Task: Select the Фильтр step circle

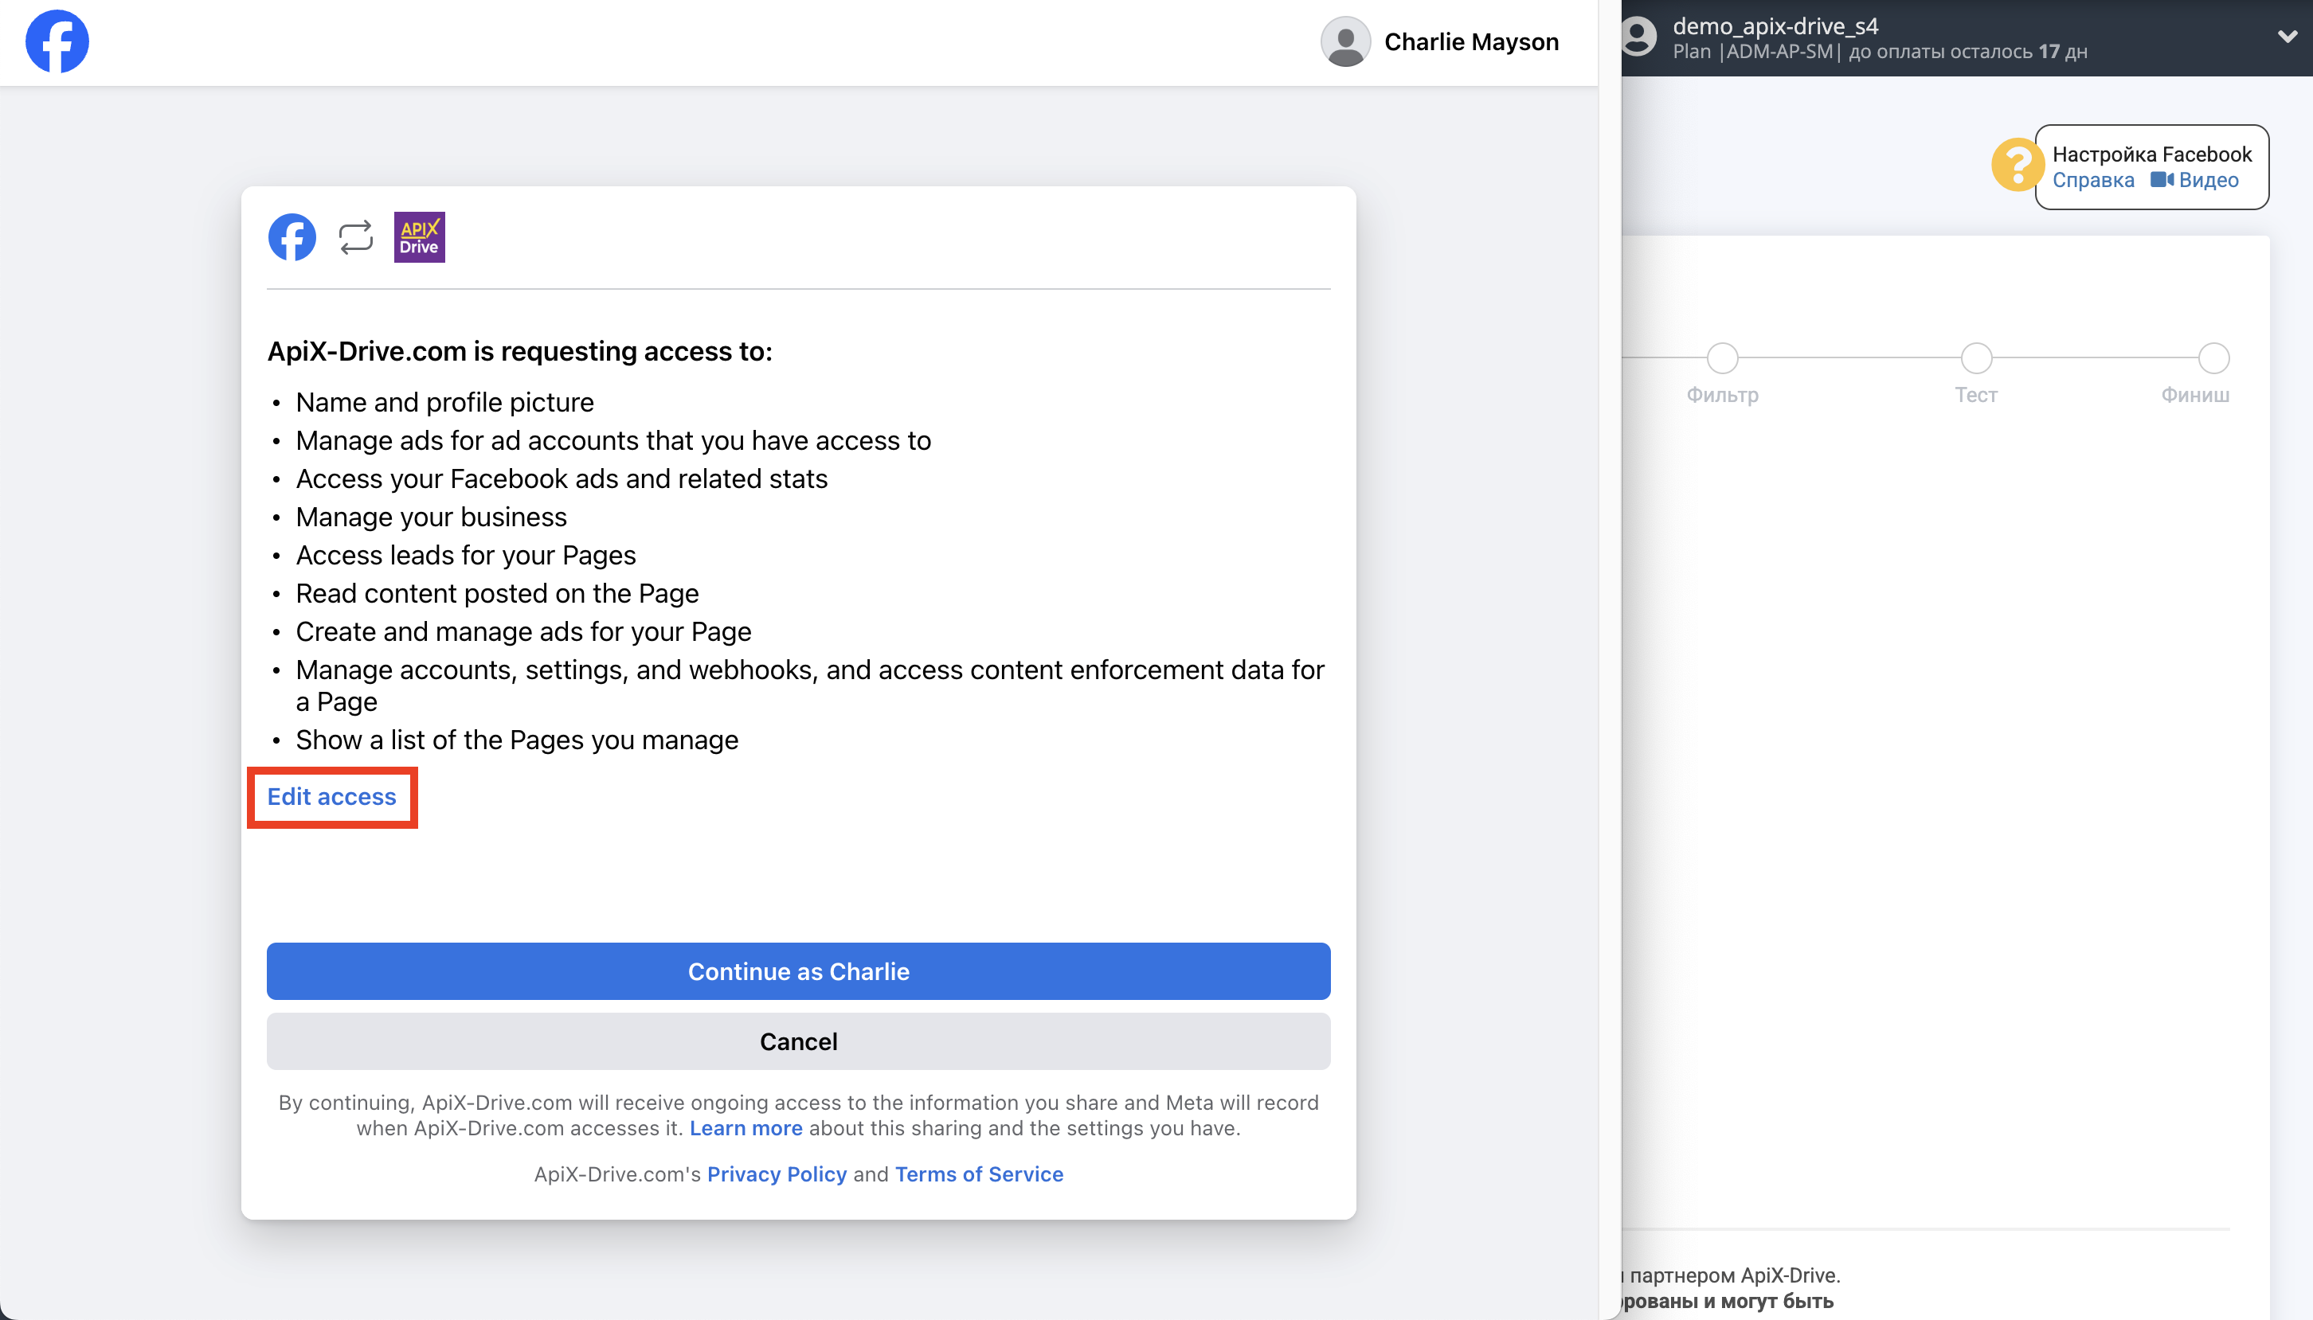Action: [1722, 358]
